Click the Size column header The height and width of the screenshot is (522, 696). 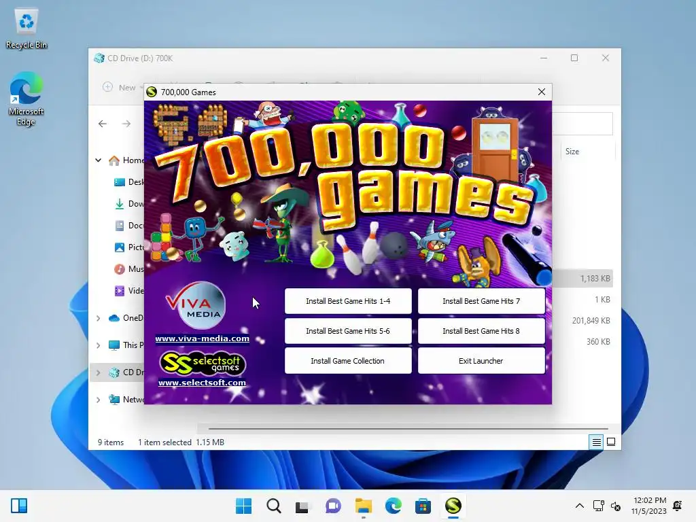pyautogui.click(x=587, y=152)
